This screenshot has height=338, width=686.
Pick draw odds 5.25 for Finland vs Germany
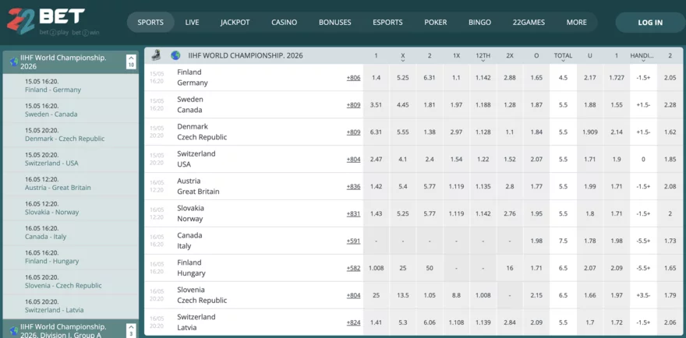[x=403, y=78]
